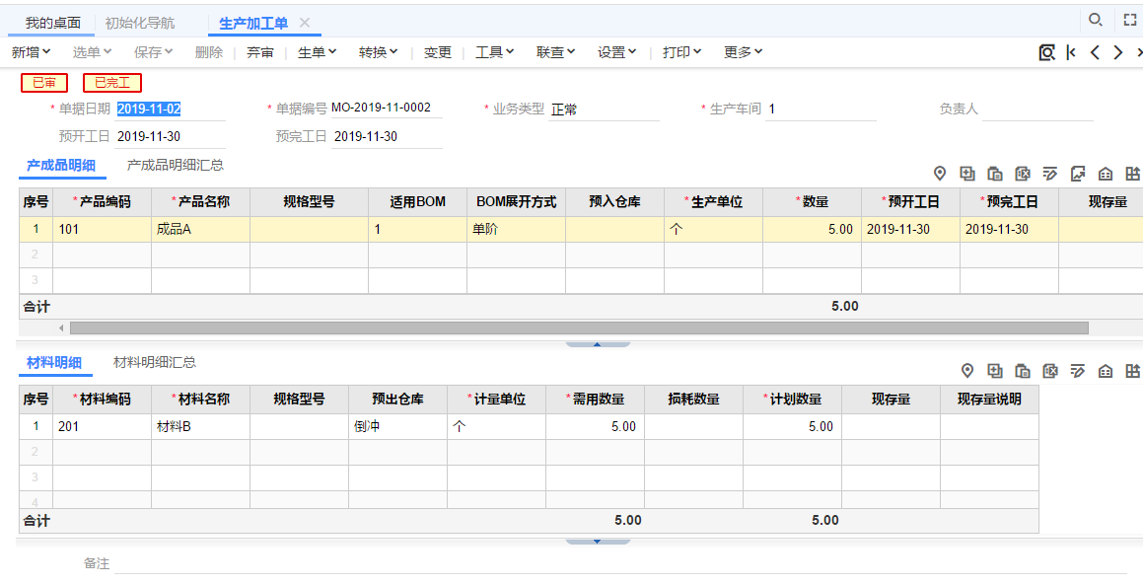Switch to the 材料明细汇总 tab

[155, 363]
